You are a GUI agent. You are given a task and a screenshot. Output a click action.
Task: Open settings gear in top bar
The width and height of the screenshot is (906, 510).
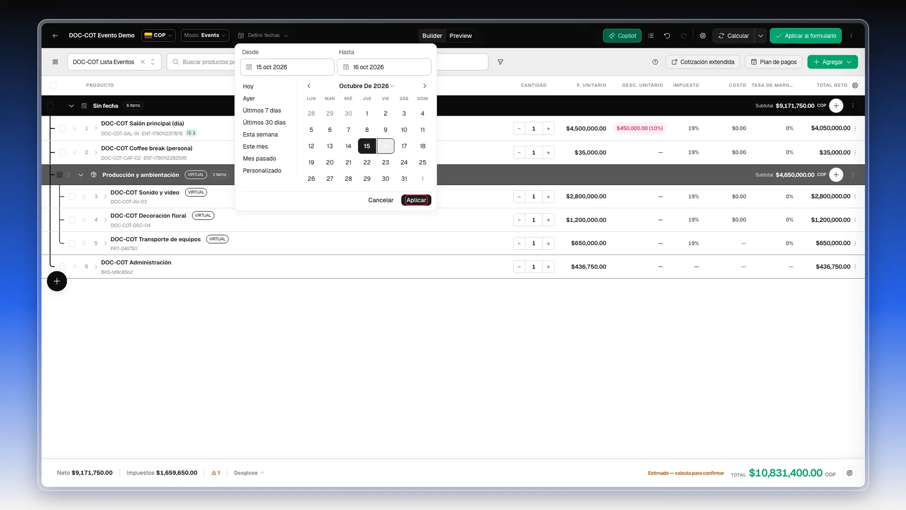coord(703,35)
